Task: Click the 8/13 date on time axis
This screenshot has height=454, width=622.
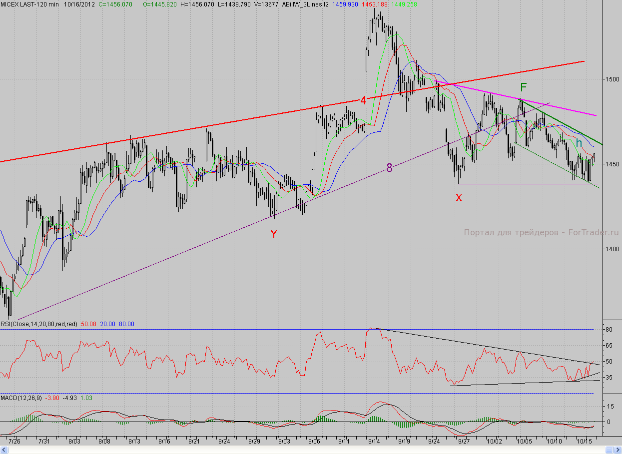Action: (x=134, y=442)
